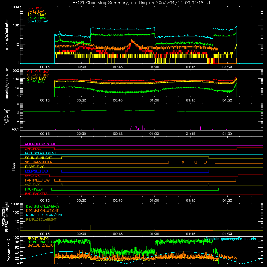The width and height of the screenshot is (267, 267).
Task: Click the 0.8-7 MeV legend label
Action: pos(36,78)
